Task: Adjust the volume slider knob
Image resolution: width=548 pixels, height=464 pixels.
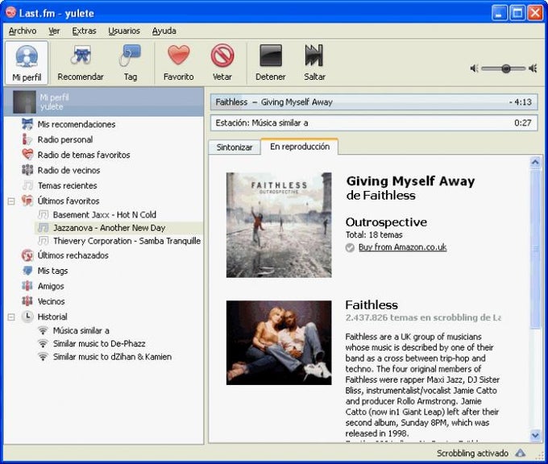Action: coord(506,68)
